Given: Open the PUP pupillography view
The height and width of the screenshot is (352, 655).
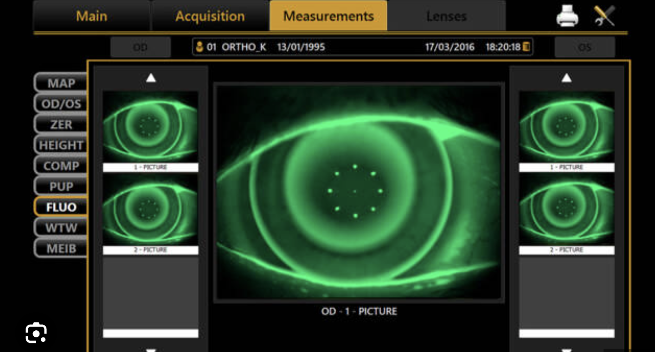Looking at the screenshot, I should point(61,186).
